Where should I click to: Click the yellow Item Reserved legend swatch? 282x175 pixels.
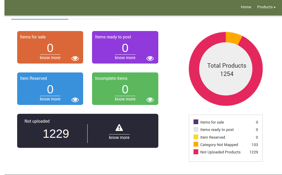196,137
